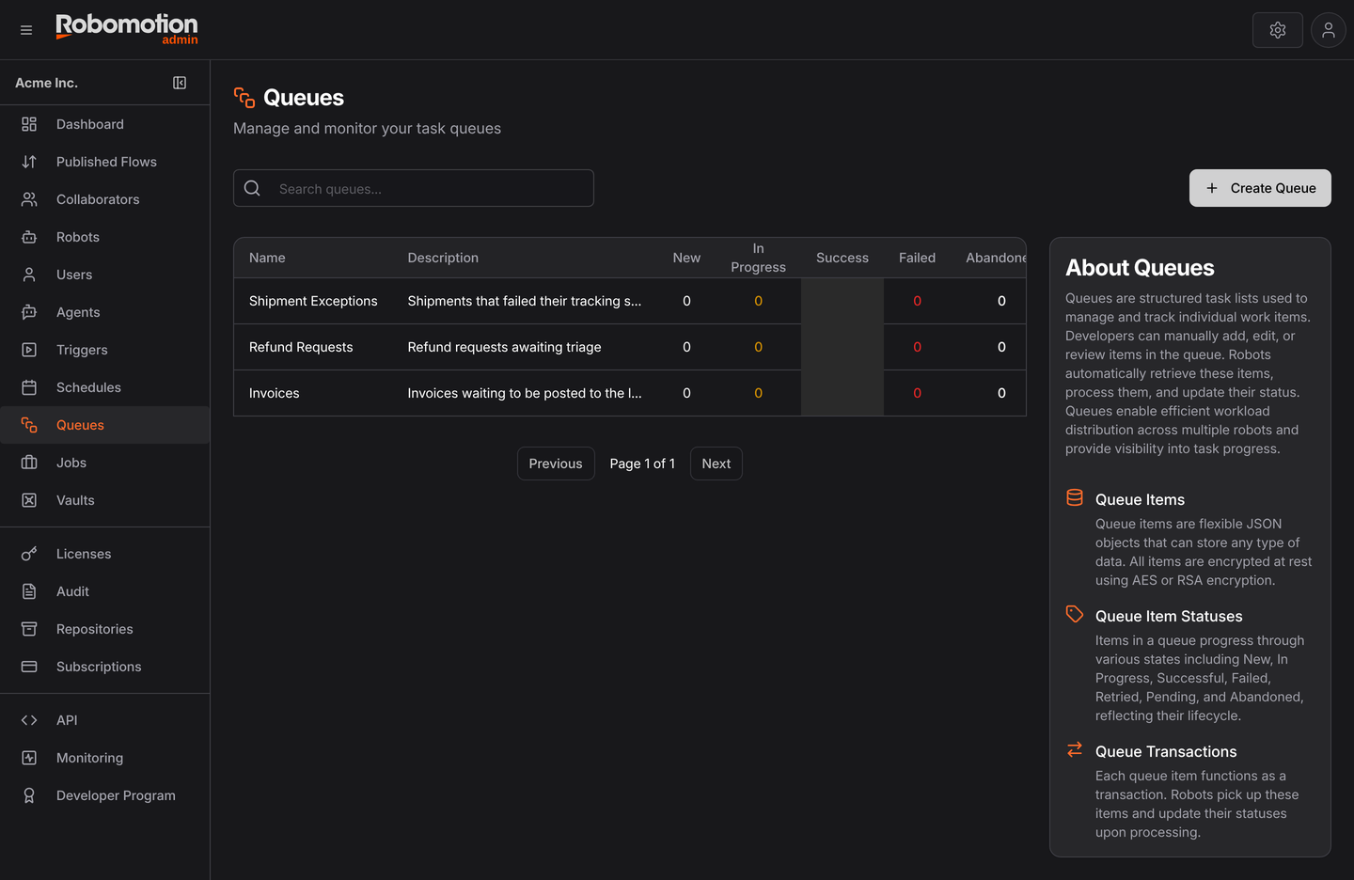
Task: Open the Invoices queue row
Action: (630, 393)
